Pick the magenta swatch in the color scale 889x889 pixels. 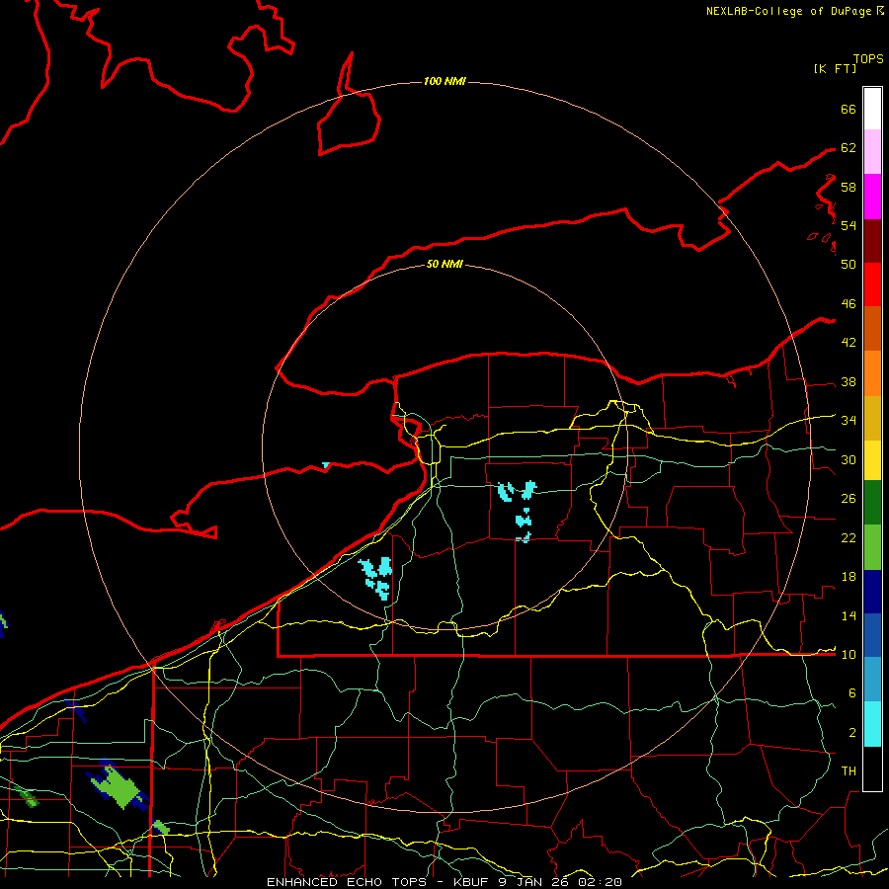point(872,197)
